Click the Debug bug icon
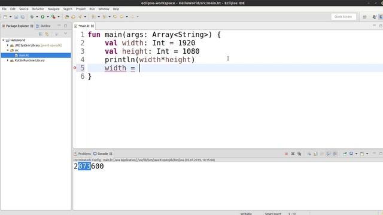Viewport: 383px width, 215px height. click(x=32, y=17)
